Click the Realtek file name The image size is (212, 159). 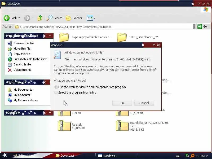pos(77,125)
